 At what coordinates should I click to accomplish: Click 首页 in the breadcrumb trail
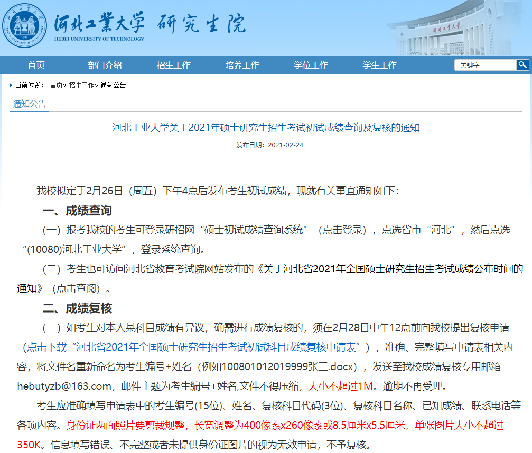[x=56, y=85]
